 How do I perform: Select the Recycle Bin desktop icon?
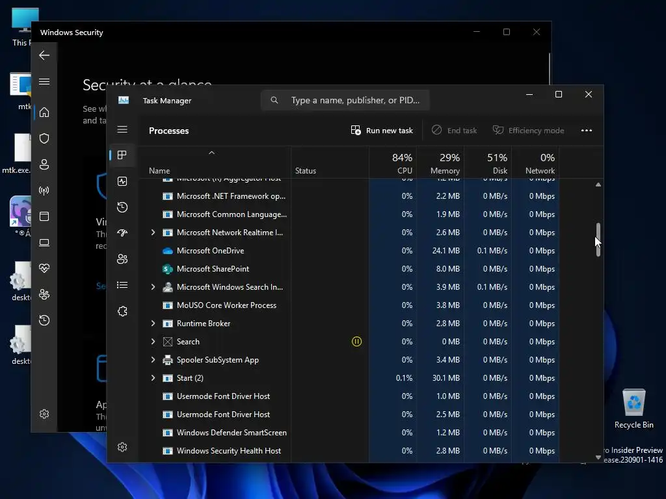tap(633, 409)
